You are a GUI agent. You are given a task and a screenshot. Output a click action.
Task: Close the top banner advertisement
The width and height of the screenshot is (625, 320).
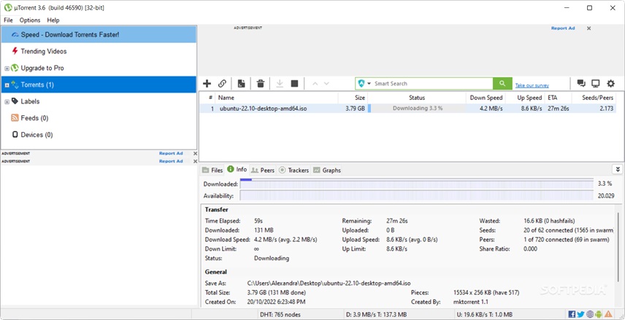(x=588, y=28)
